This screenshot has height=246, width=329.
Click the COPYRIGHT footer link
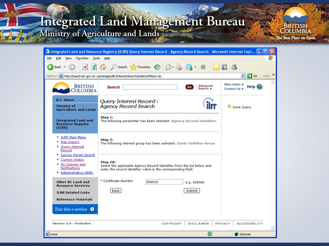[x=171, y=223]
